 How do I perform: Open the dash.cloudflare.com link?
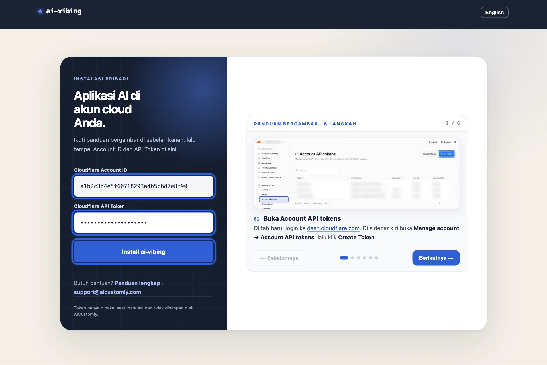pyautogui.click(x=333, y=228)
